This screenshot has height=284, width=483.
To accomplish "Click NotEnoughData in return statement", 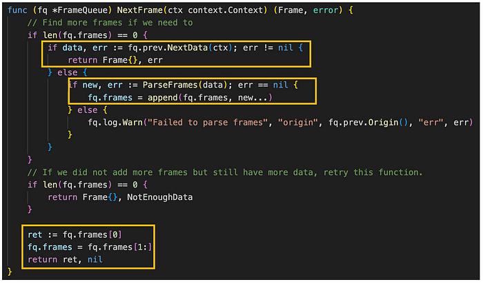I will [160, 197].
